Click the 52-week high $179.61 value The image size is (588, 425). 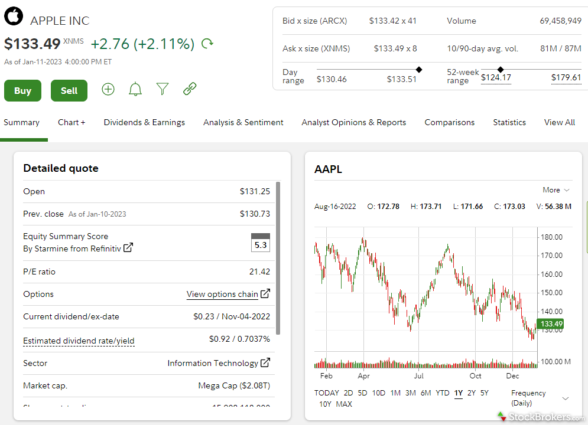click(x=566, y=78)
